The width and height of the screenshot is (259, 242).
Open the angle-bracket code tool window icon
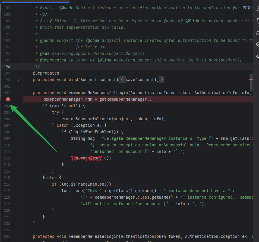[x=258, y=56]
